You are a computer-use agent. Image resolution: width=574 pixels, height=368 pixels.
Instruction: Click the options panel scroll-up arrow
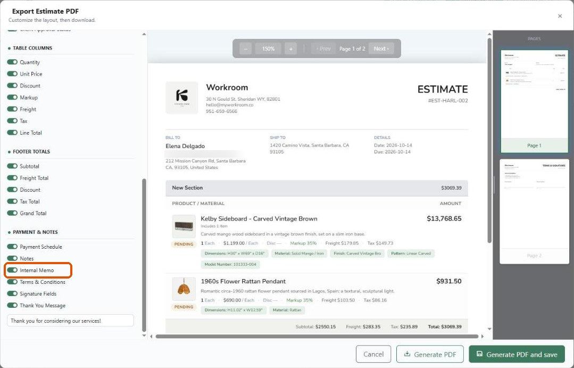pyautogui.click(x=144, y=34)
